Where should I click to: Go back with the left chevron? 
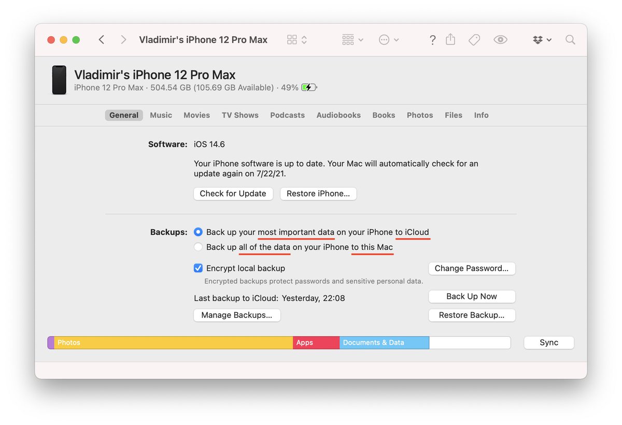pos(102,40)
